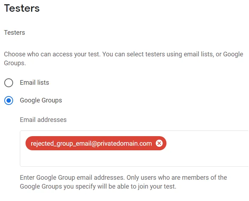
Task: Select the Email lists radio button
Action: tap(9, 83)
